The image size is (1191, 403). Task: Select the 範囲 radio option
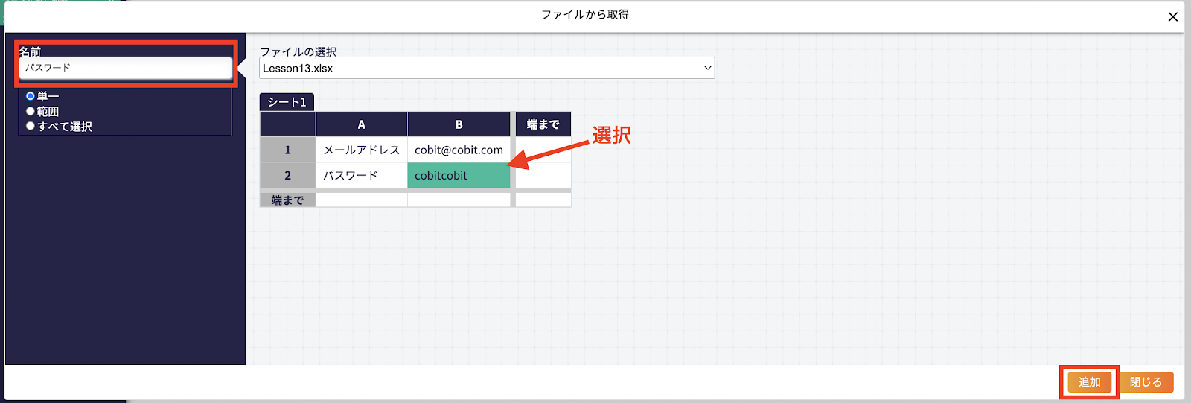click(x=31, y=111)
